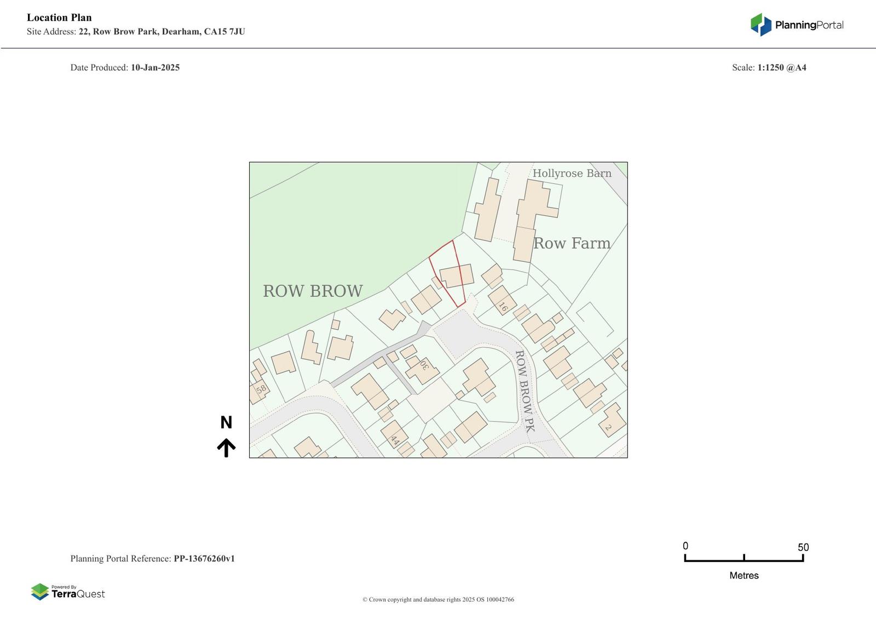Click the Scale 1:1250 @A4 text
The image size is (876, 620).
coord(769,68)
